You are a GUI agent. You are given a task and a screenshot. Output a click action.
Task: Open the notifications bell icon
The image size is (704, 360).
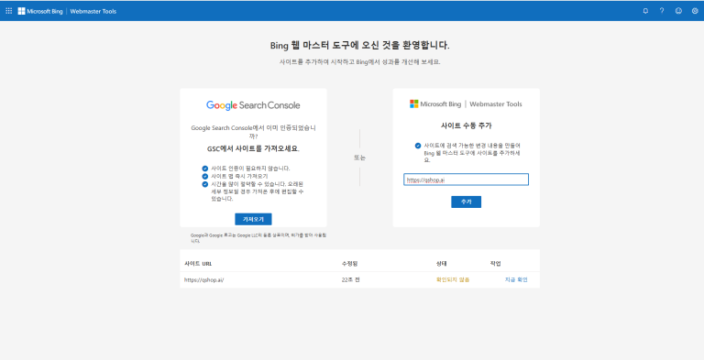tap(645, 11)
